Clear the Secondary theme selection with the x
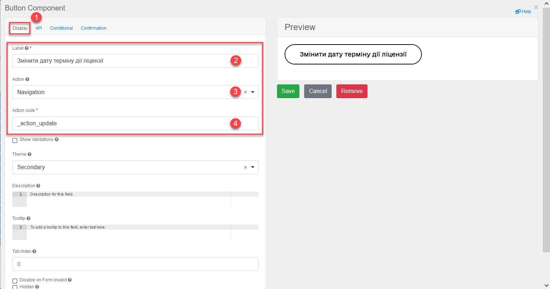Viewport: 550px width, 289px height. click(x=245, y=167)
